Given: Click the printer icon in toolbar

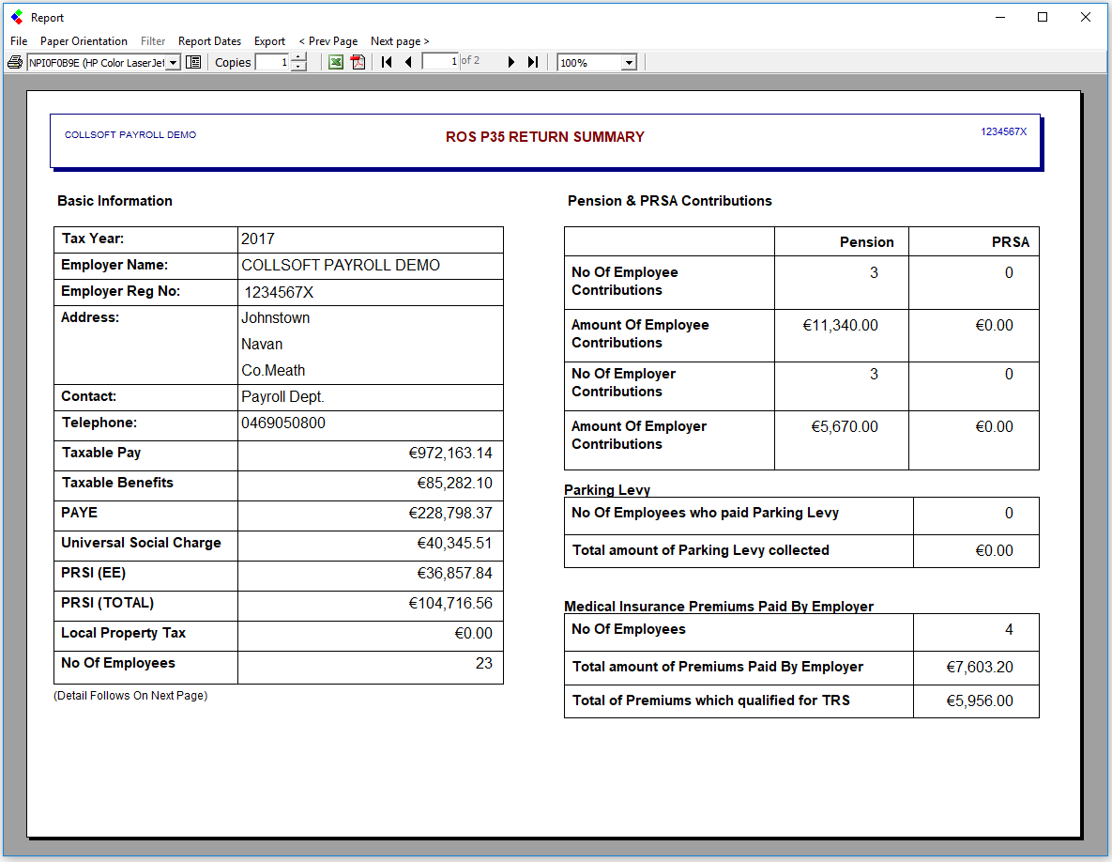Looking at the screenshot, I should [x=15, y=62].
